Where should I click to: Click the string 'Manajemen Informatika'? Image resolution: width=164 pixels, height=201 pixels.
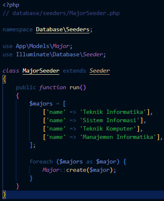coord(118,137)
